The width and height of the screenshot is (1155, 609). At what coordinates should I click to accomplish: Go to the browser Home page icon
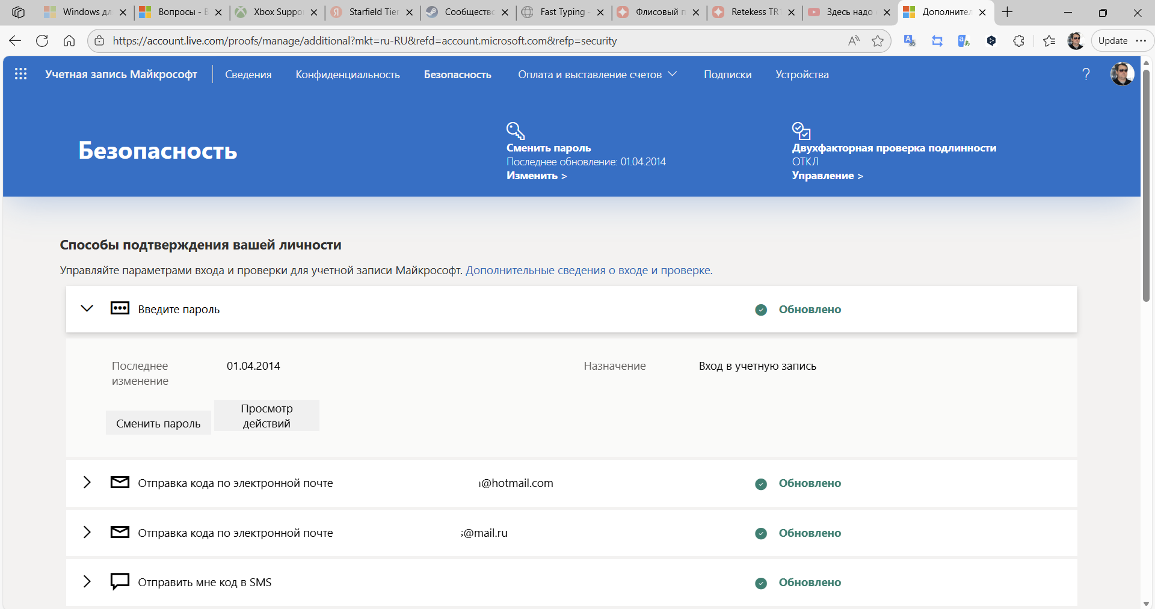point(69,41)
